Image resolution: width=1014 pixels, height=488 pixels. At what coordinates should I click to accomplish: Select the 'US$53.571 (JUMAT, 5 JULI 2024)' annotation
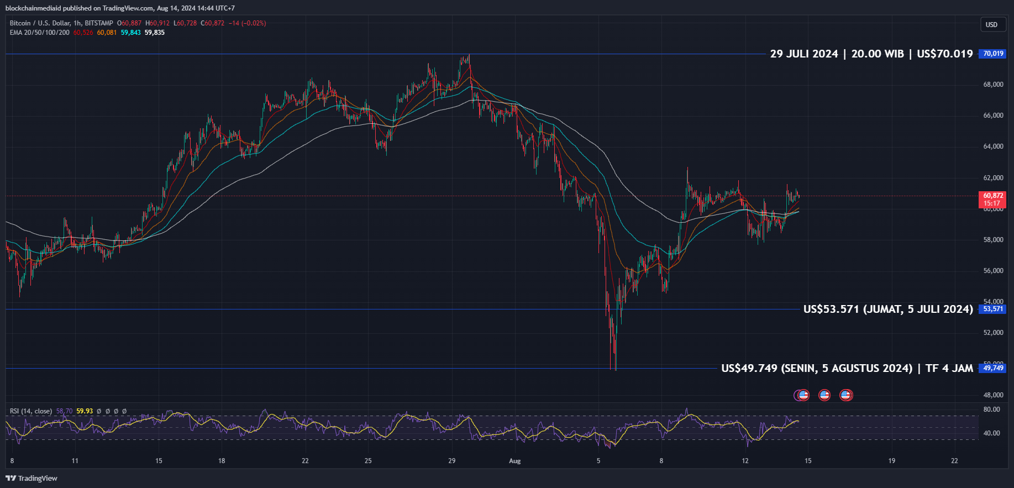pos(888,309)
